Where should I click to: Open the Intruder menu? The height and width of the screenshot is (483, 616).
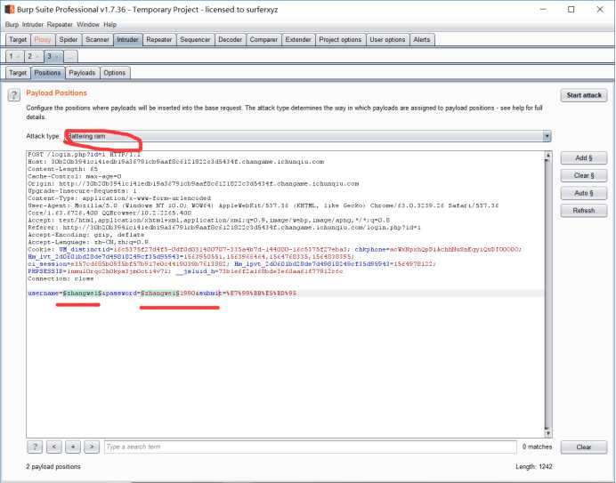[33, 24]
